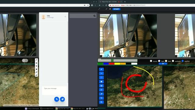This screenshot has width=195, height=110.
Task: Select the edit note tool in blue toolbar
Action: point(101,90)
